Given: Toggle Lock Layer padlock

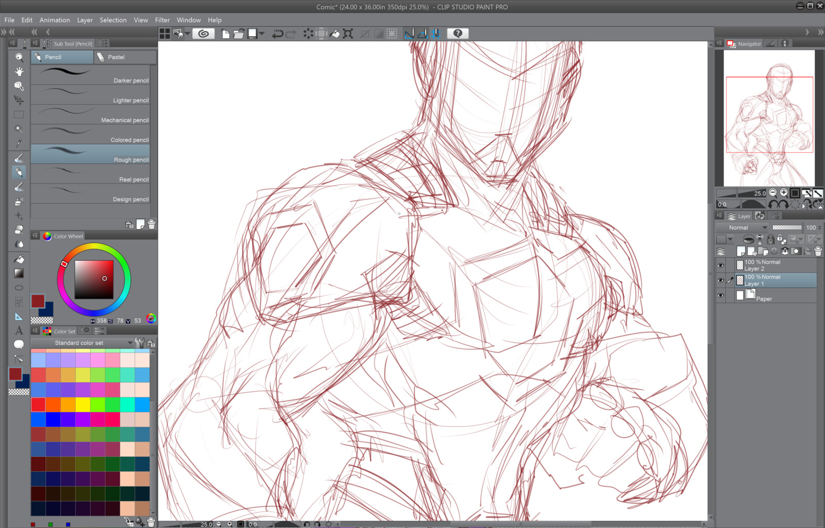Looking at the screenshot, I should pyautogui.click(x=770, y=239).
